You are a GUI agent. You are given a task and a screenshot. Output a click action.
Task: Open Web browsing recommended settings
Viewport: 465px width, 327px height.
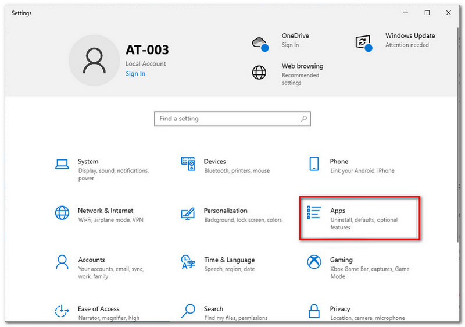click(x=289, y=74)
